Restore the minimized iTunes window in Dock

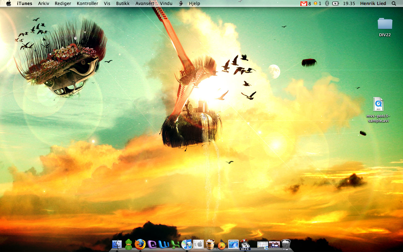[x=263, y=245]
